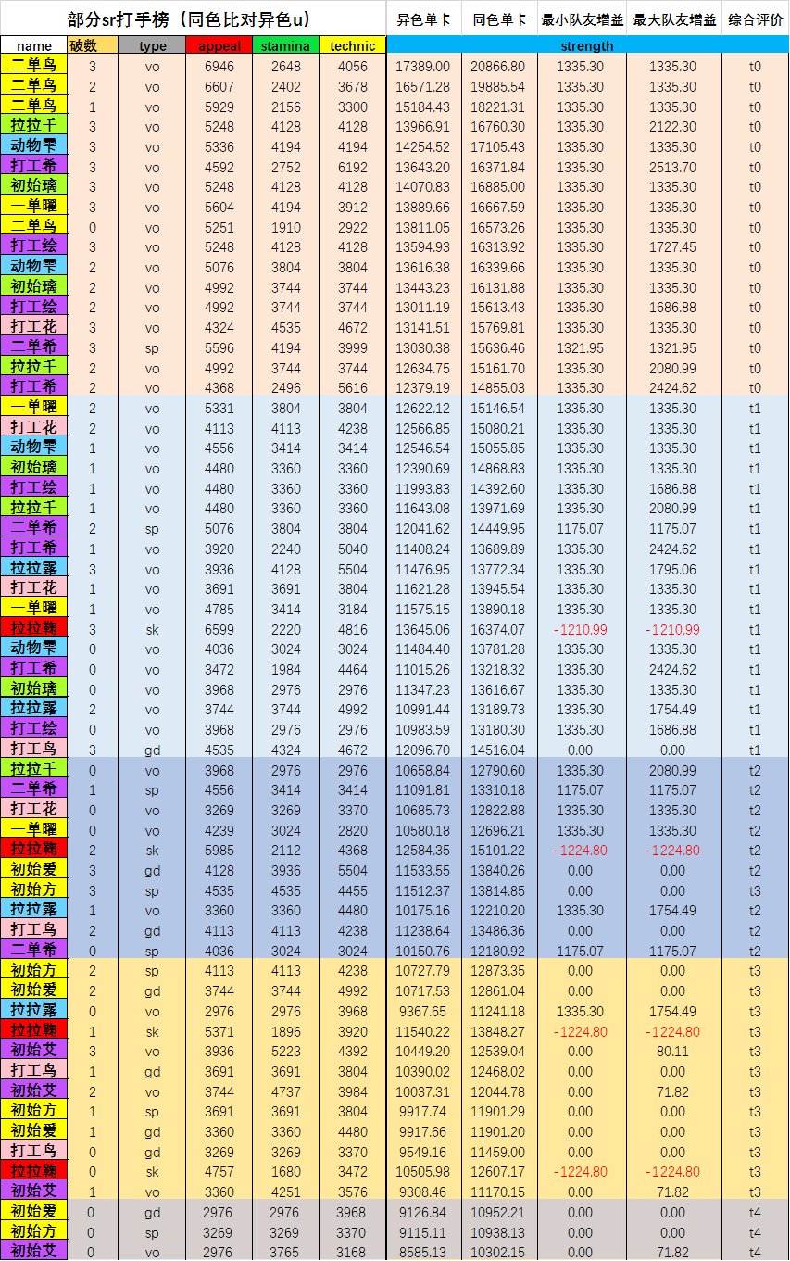Click the cell 13030.38
This screenshot has height=1261, width=790.
click(x=423, y=347)
